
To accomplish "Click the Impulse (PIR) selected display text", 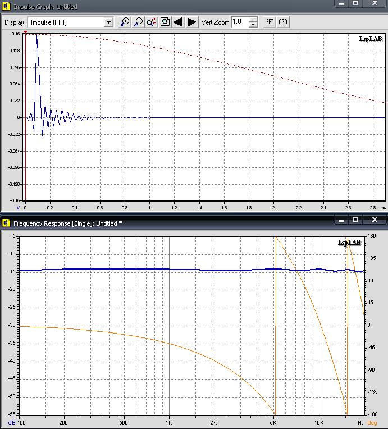I will click(49, 22).
